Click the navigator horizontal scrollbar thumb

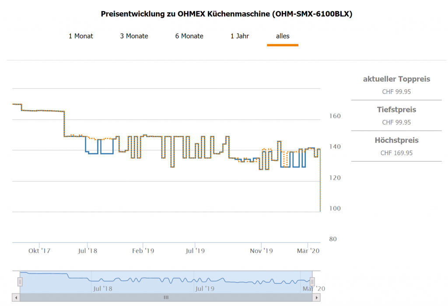point(166,297)
